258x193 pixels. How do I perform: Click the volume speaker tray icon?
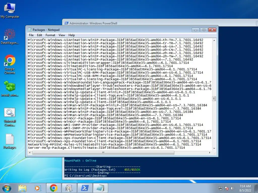pos(233,188)
